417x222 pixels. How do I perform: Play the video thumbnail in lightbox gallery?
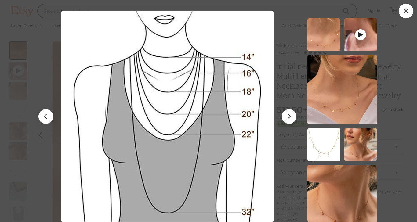361,35
